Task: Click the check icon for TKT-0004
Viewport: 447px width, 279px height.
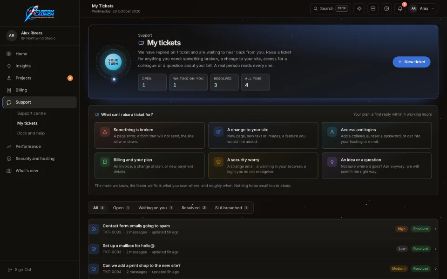Action: coord(94,268)
